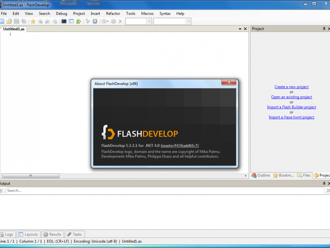
Task: Open the Help menu
Action: point(180,13)
